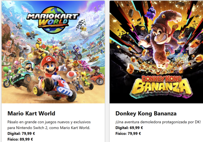The height and width of the screenshot is (142, 203).
Task: Click Donkey Kong's face in Bananza artwork
Action: (x=159, y=32)
